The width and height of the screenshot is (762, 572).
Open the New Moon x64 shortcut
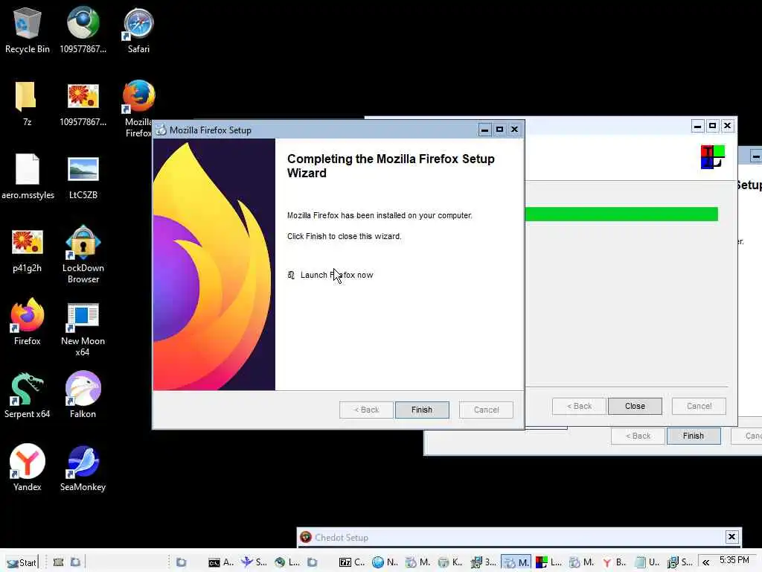(83, 328)
